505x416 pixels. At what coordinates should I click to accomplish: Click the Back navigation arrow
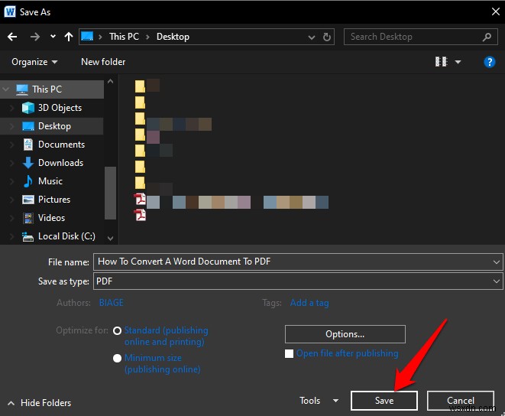(x=12, y=37)
